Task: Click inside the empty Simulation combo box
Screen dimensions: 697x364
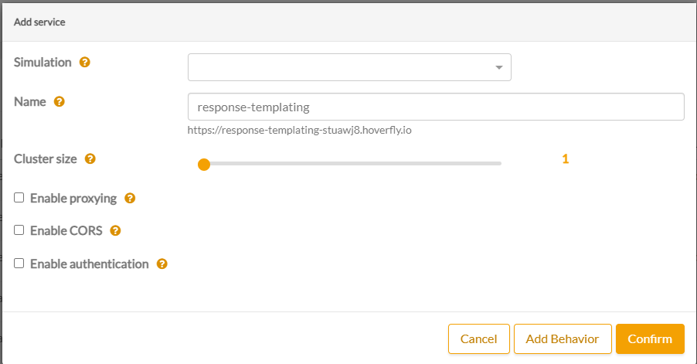Action: [x=340, y=67]
